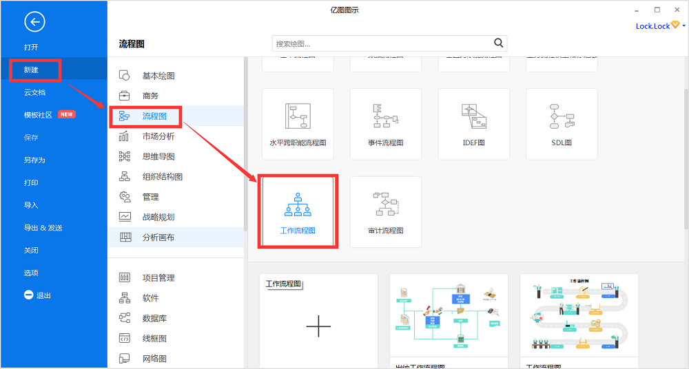Click the 数据库 category icon

(124, 318)
